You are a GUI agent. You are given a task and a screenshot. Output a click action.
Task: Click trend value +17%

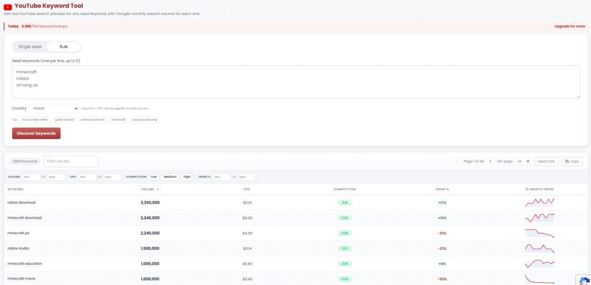442,203
